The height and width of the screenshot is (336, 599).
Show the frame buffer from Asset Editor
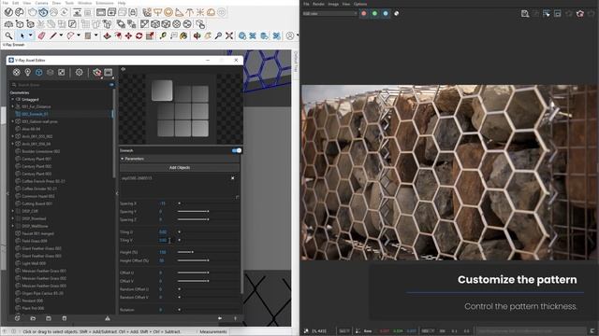[109, 73]
